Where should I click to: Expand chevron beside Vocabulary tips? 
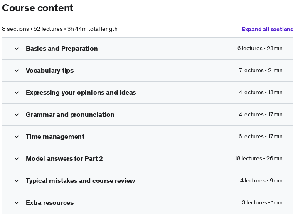17,71
